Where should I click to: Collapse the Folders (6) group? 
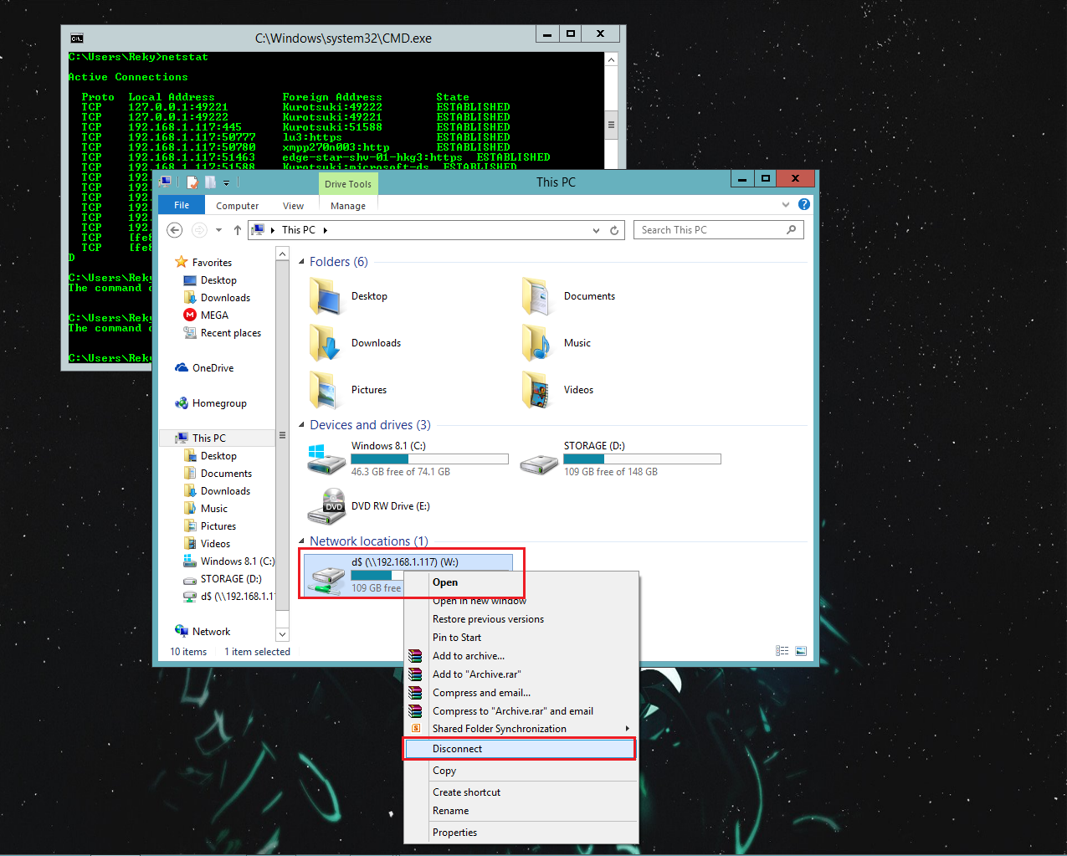click(302, 262)
